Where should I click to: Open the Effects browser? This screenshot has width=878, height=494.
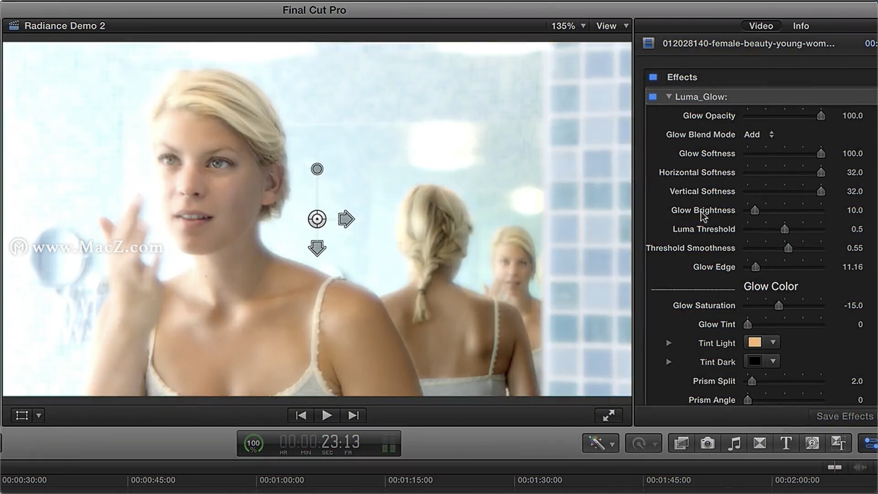[x=681, y=443]
